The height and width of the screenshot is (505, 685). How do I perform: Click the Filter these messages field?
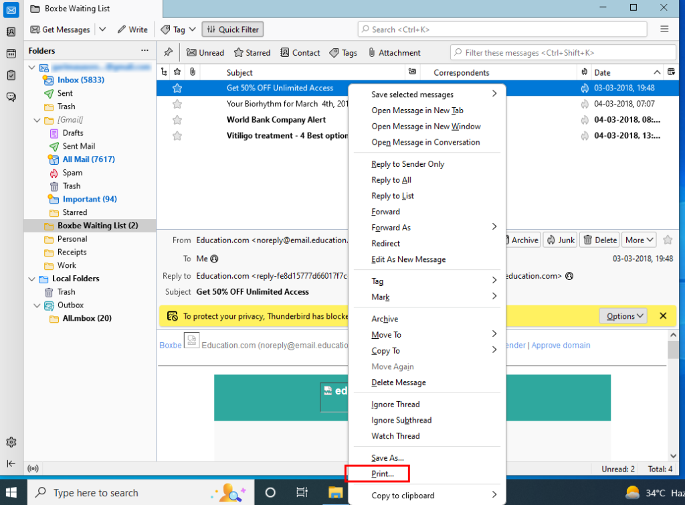(563, 52)
